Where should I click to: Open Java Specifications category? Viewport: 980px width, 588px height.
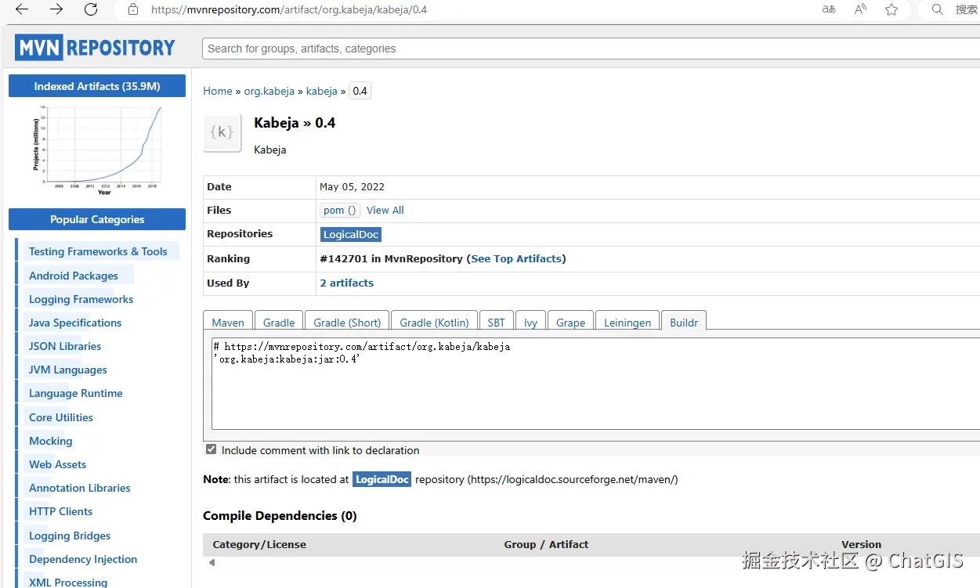[75, 323]
